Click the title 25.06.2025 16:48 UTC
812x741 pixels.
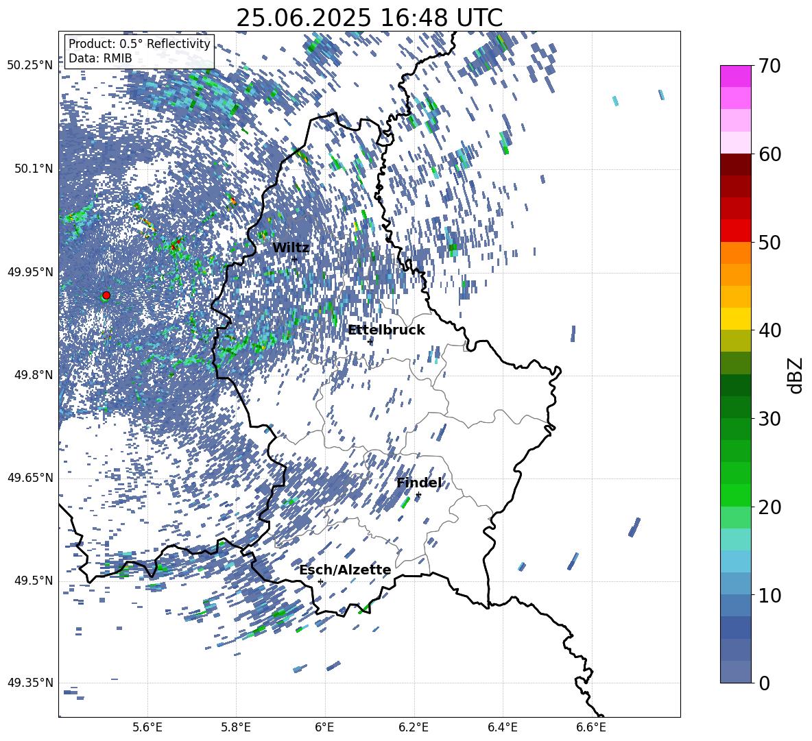[x=369, y=18]
